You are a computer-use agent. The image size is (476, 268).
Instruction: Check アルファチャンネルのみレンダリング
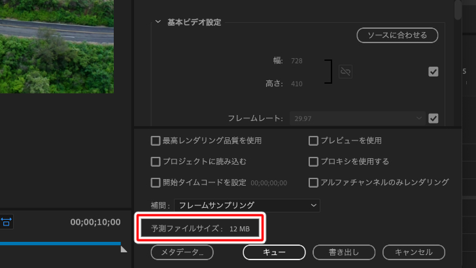coord(313,183)
